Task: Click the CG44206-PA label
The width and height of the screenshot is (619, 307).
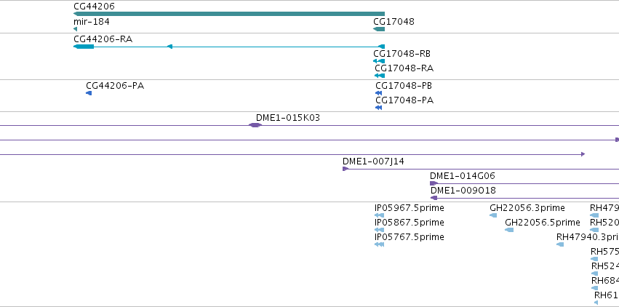Action: [x=115, y=86]
